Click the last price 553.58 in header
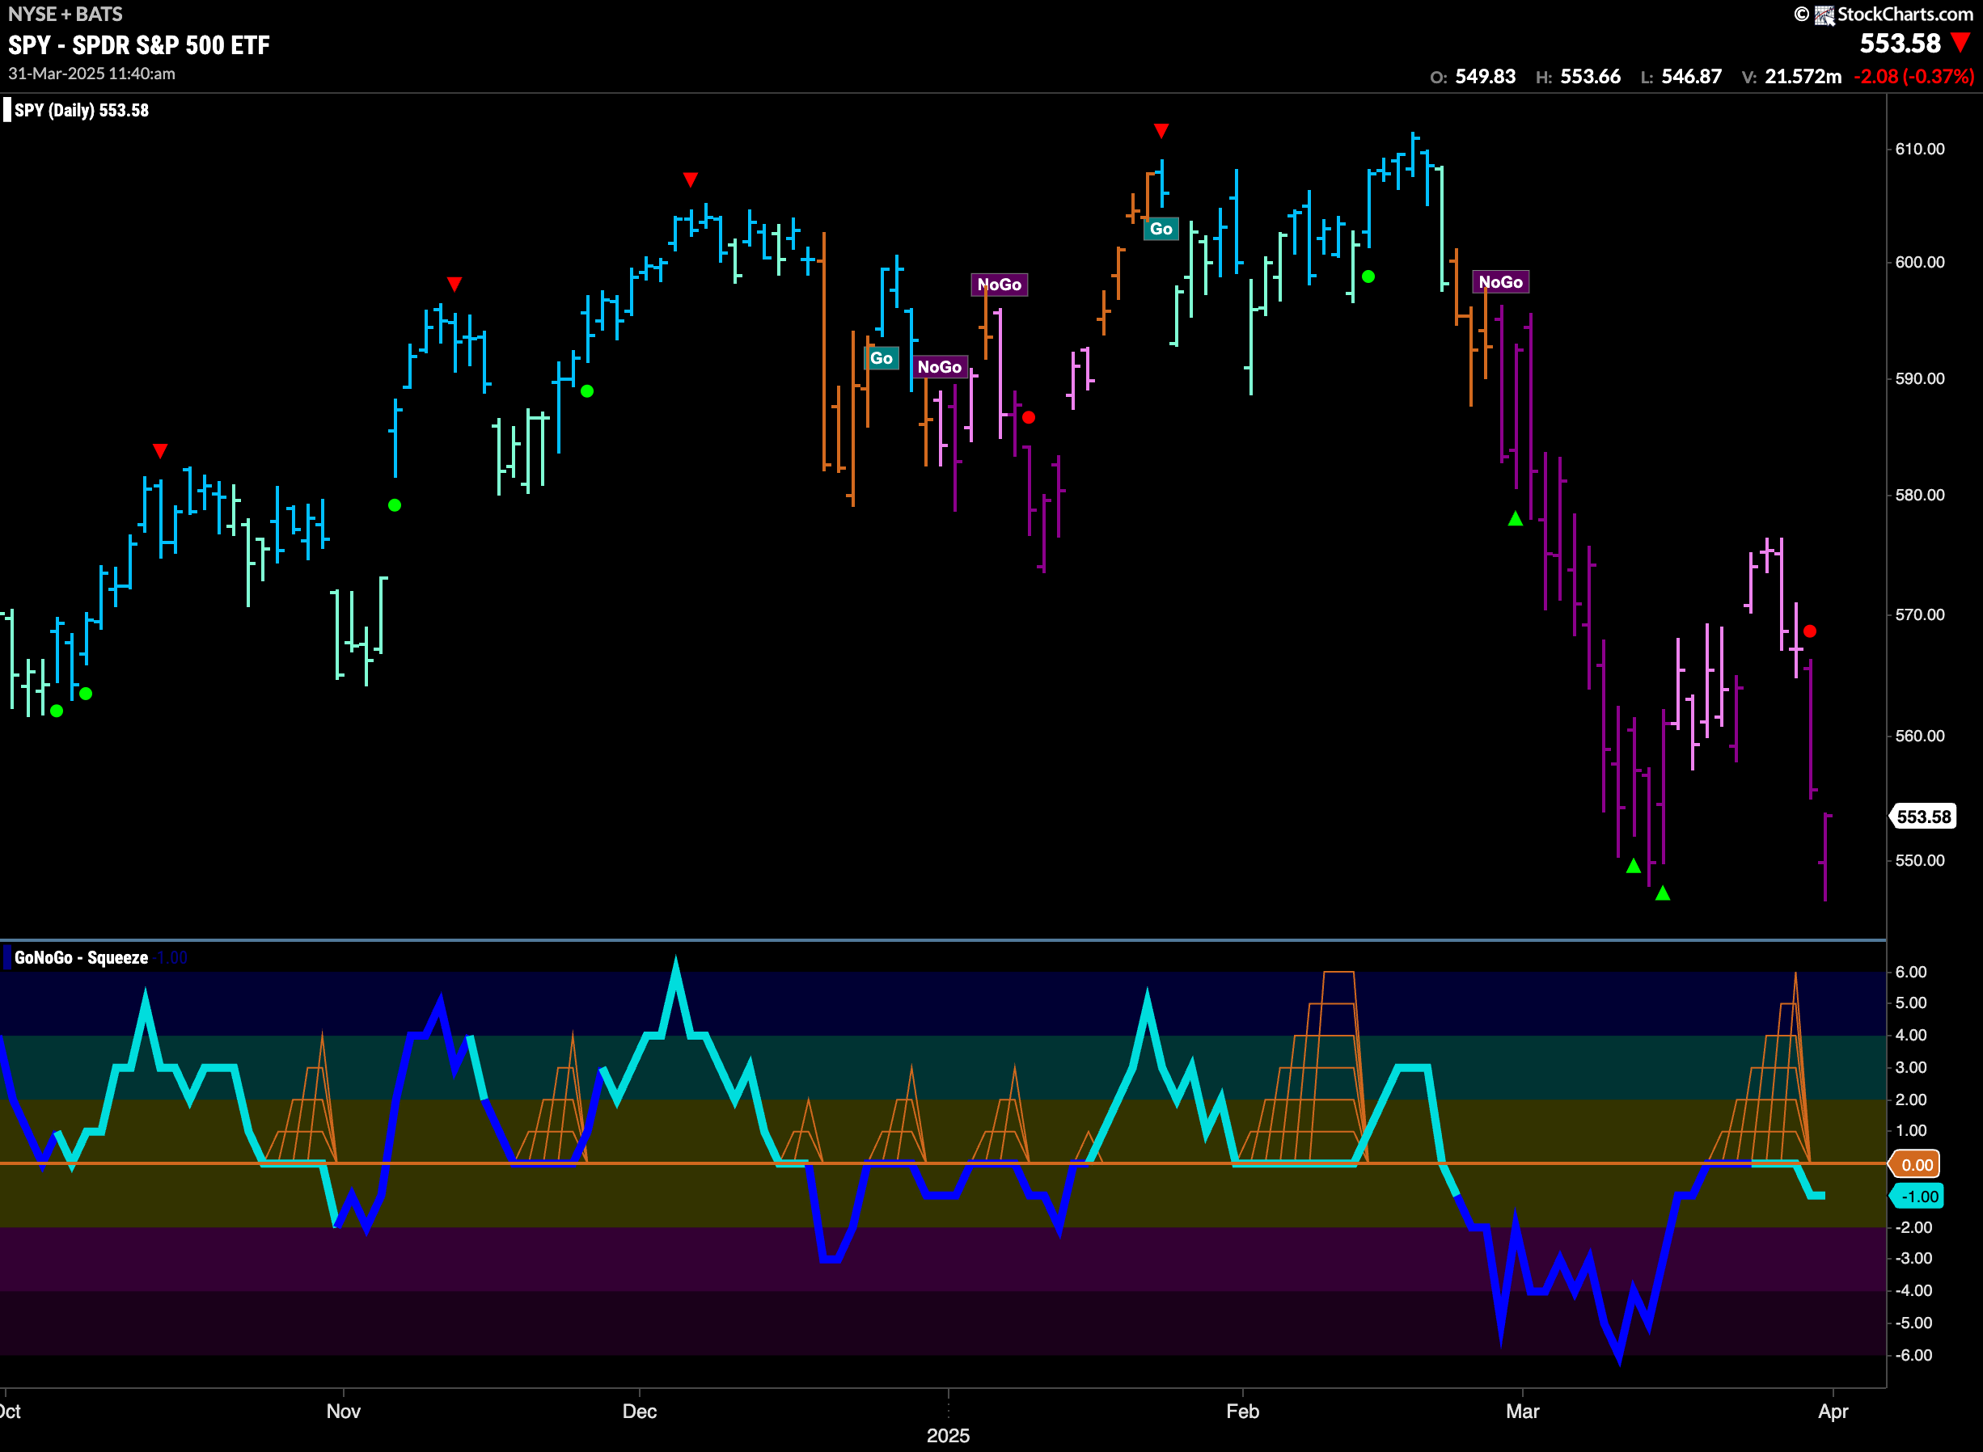 click(x=1900, y=43)
